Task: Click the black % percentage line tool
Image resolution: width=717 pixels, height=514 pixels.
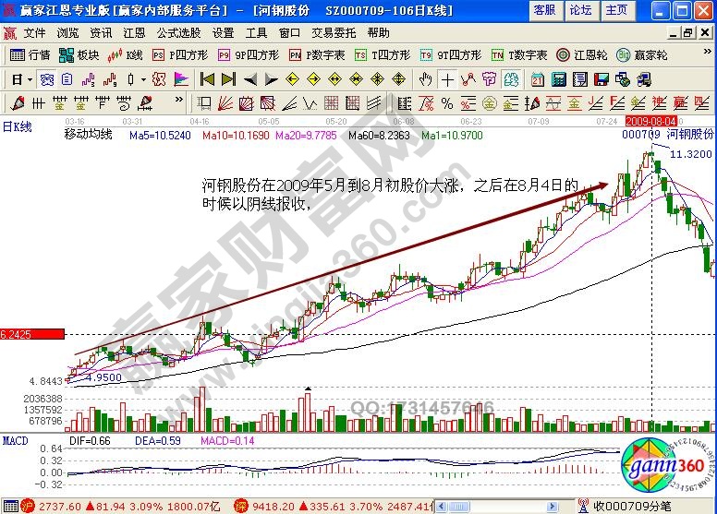Action: [447, 103]
